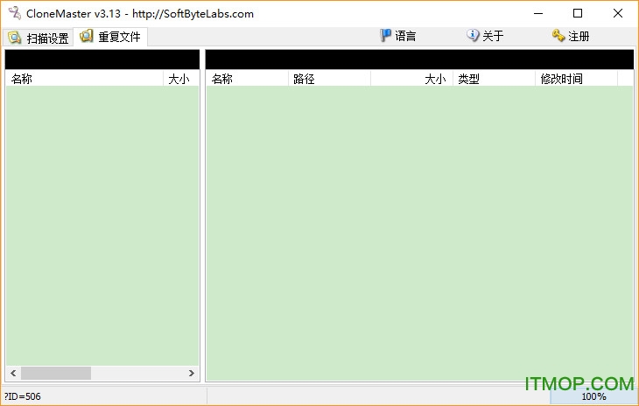
Task: Open the 扫描设置 tab
Action: pyautogui.click(x=38, y=38)
